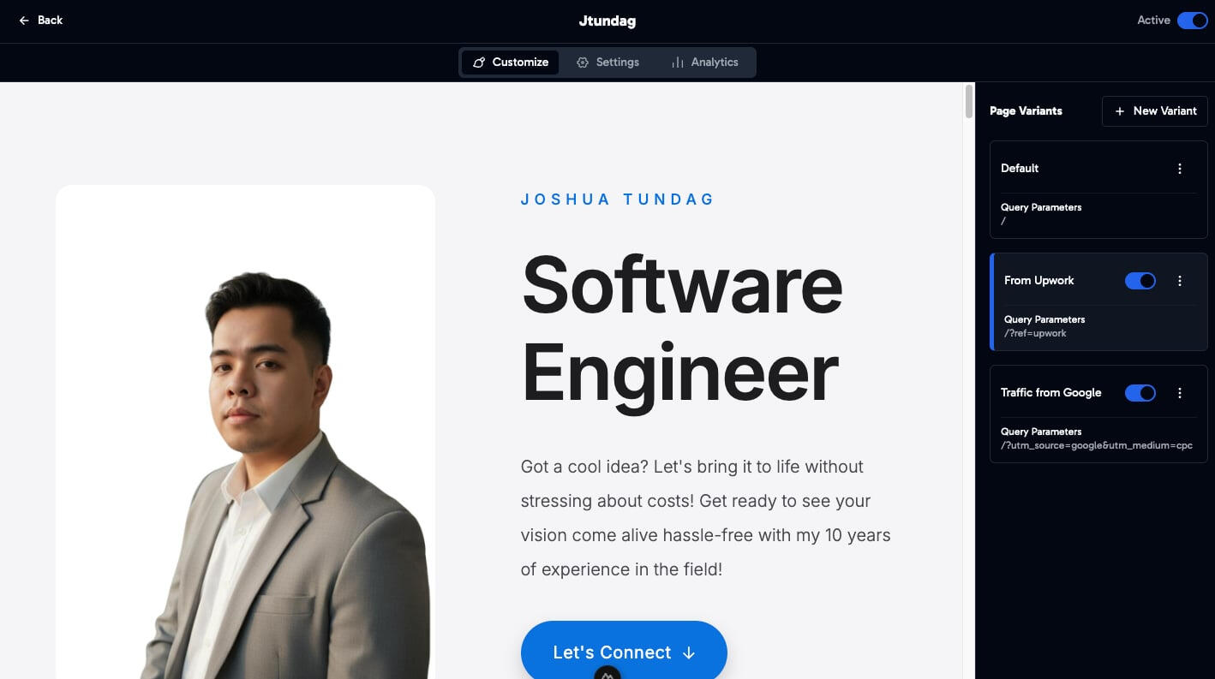Click the New Variant button
The image size is (1215, 679).
click(1155, 111)
